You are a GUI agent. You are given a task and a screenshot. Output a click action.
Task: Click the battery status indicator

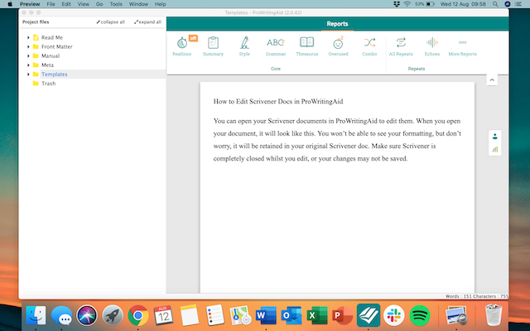point(425,4)
